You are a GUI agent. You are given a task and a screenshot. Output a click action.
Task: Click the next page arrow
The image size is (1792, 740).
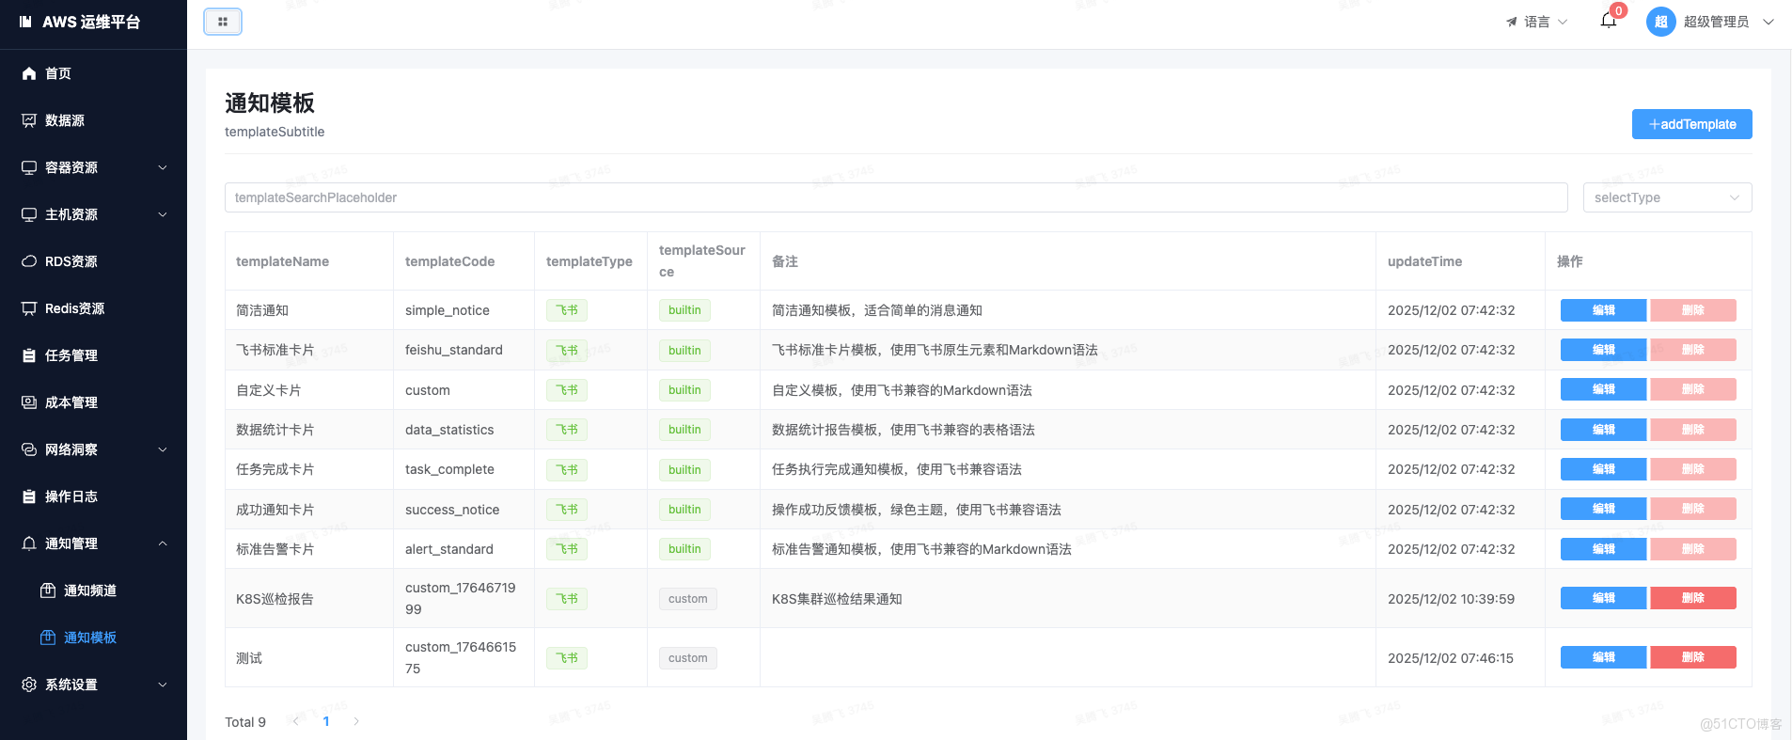[x=356, y=721]
